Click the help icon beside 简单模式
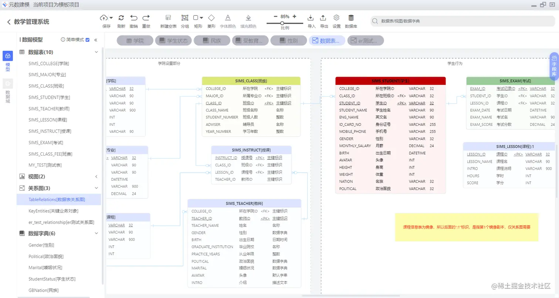The height and width of the screenshot is (298, 559). (63, 40)
